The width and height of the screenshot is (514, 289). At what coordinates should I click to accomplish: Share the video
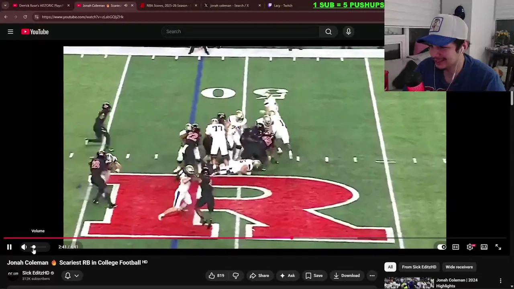click(x=259, y=275)
